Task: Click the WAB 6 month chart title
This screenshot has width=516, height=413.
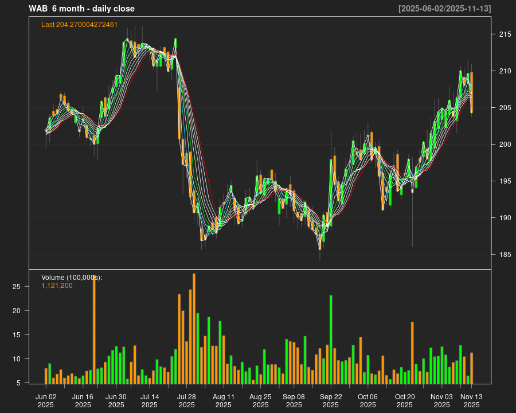Action: point(81,9)
